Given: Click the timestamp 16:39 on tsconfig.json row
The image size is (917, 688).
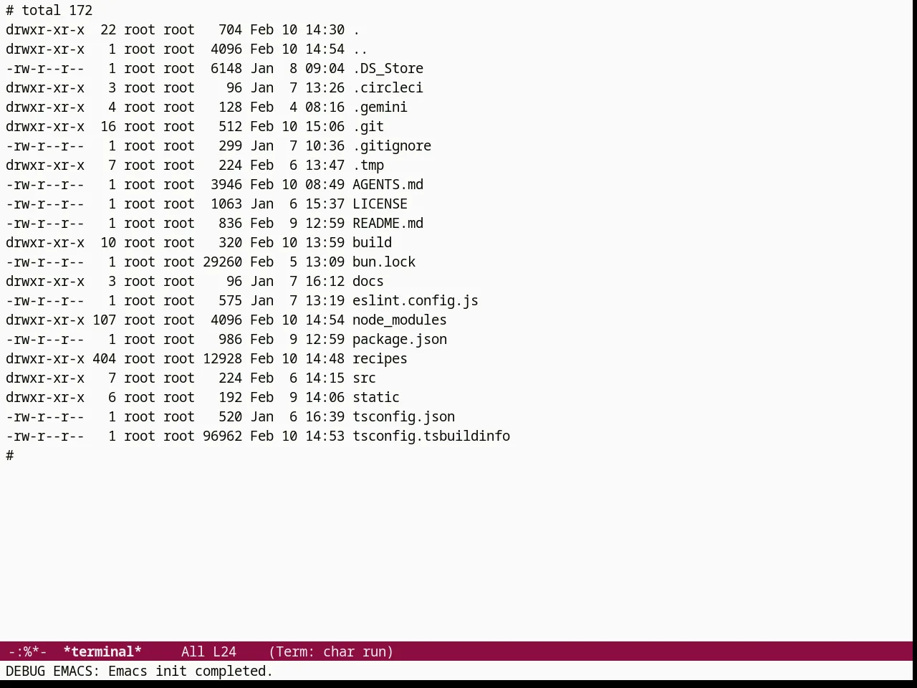Looking at the screenshot, I should coord(325,416).
